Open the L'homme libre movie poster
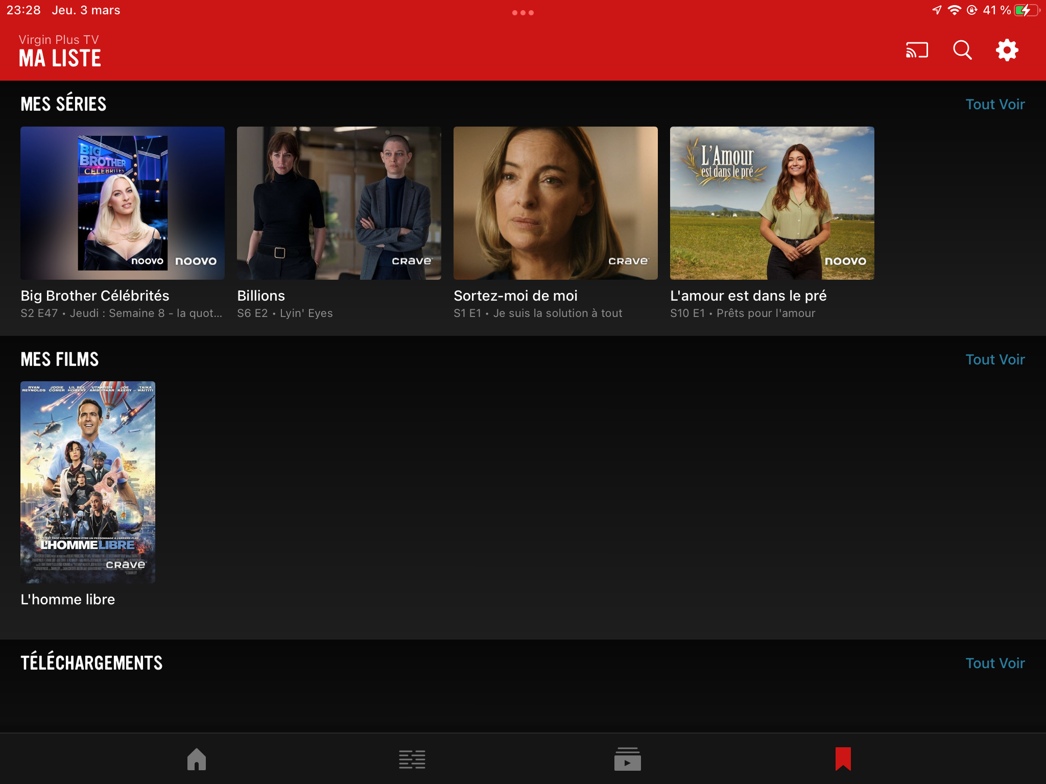Viewport: 1046px width, 784px height. click(88, 482)
